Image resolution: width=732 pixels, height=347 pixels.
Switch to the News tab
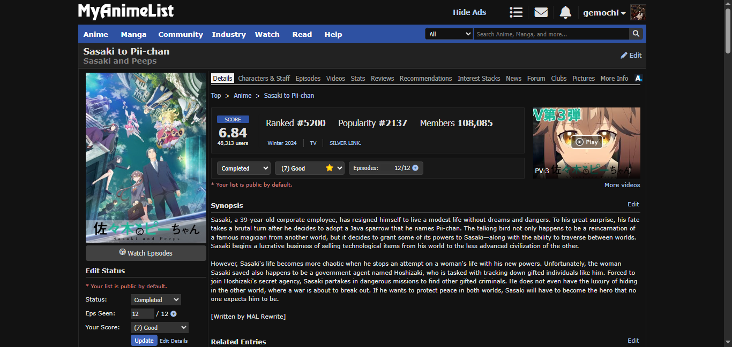click(x=514, y=78)
